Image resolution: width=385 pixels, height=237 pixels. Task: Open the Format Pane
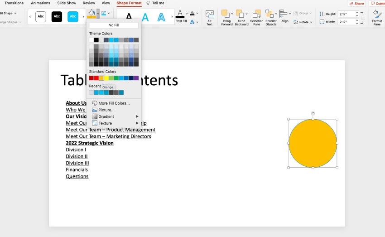point(377,18)
